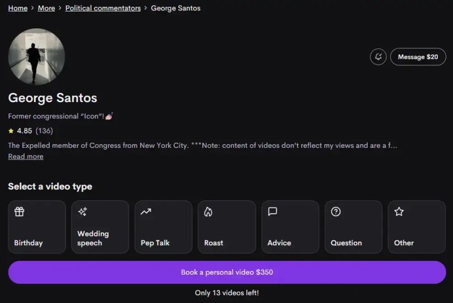The height and width of the screenshot is (303, 453).
Task: Select the Pep Talk trending arrow icon
Action: click(x=146, y=212)
